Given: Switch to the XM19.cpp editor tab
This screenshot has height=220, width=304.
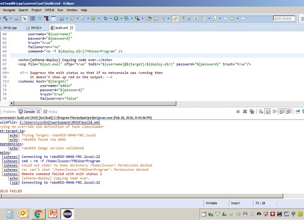Looking at the screenshot, I should click(8, 28).
